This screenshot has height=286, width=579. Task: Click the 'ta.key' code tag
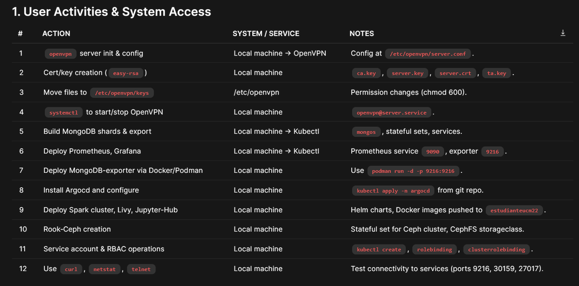coord(496,73)
